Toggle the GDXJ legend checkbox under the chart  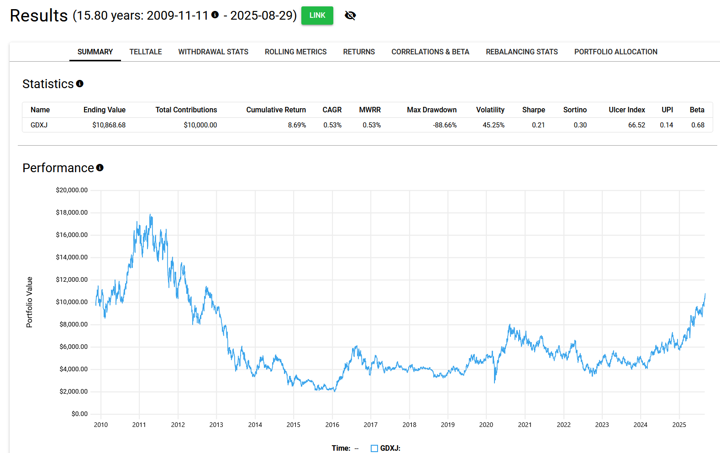click(x=374, y=448)
